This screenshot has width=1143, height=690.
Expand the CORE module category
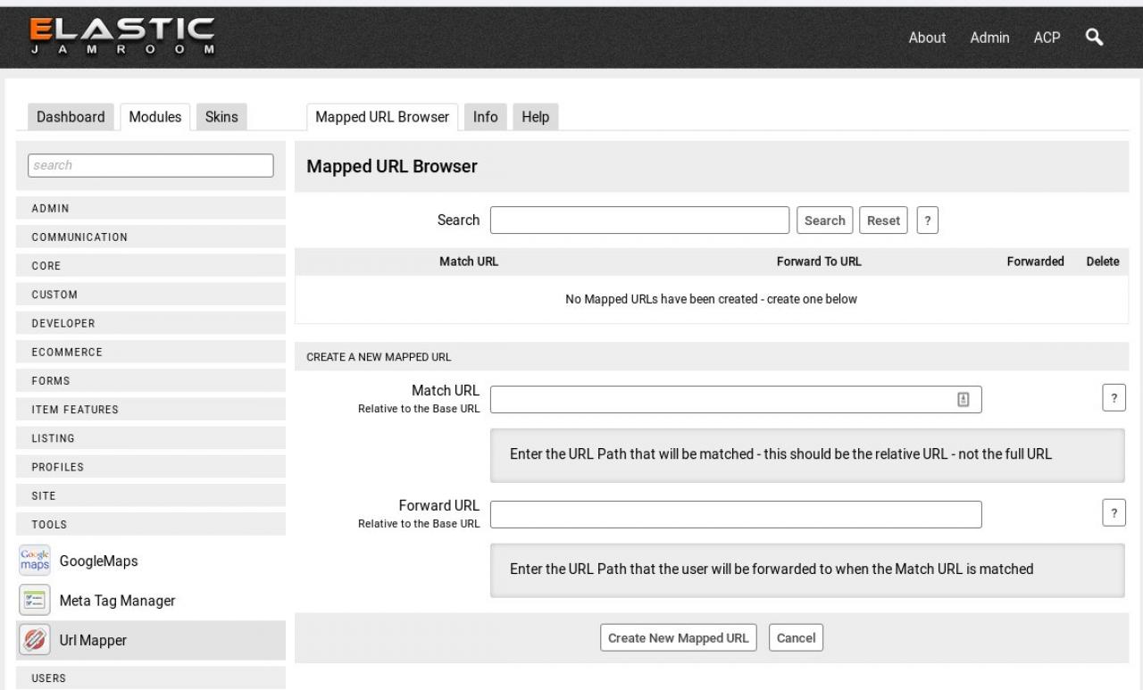(x=151, y=266)
